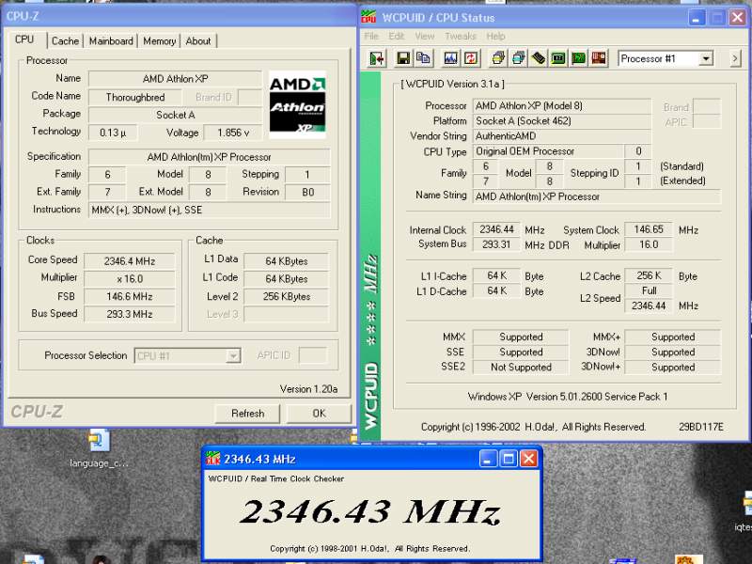Click the Code Name field showing Thoroughbred
Viewport: 752px width, 564px height.
[x=135, y=98]
